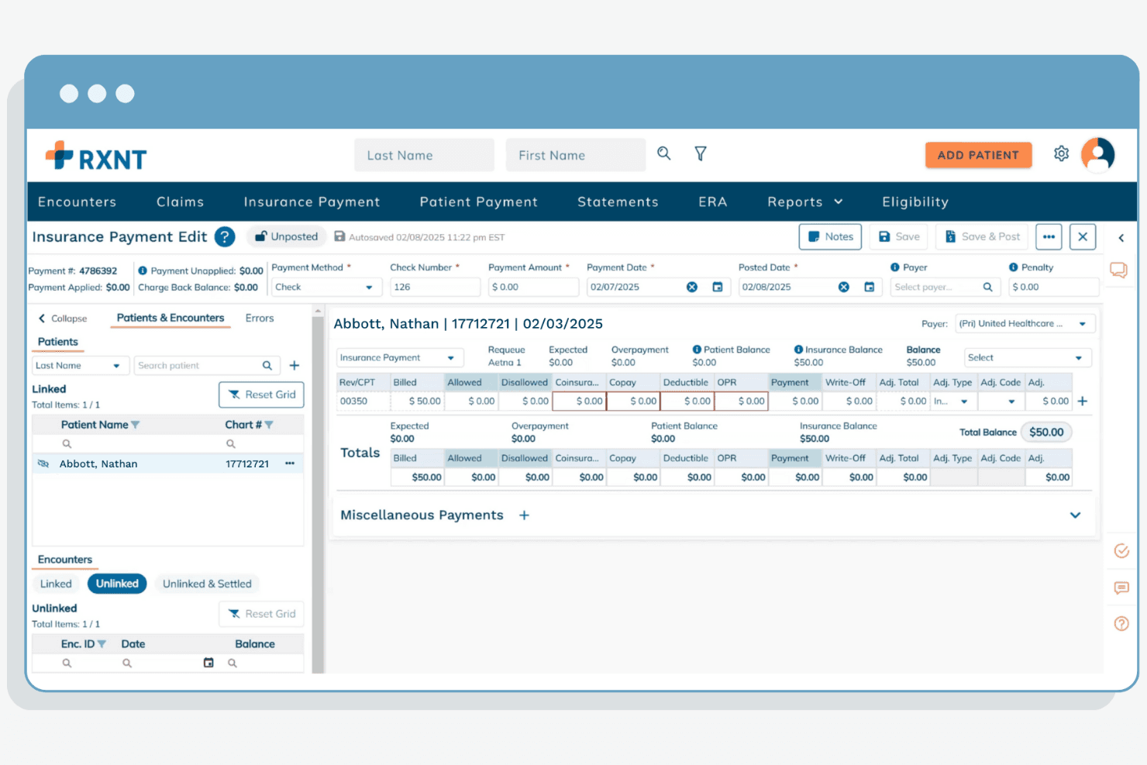Open the Payment Date calendar picker
Screen dimensions: 1147x765
pos(718,287)
